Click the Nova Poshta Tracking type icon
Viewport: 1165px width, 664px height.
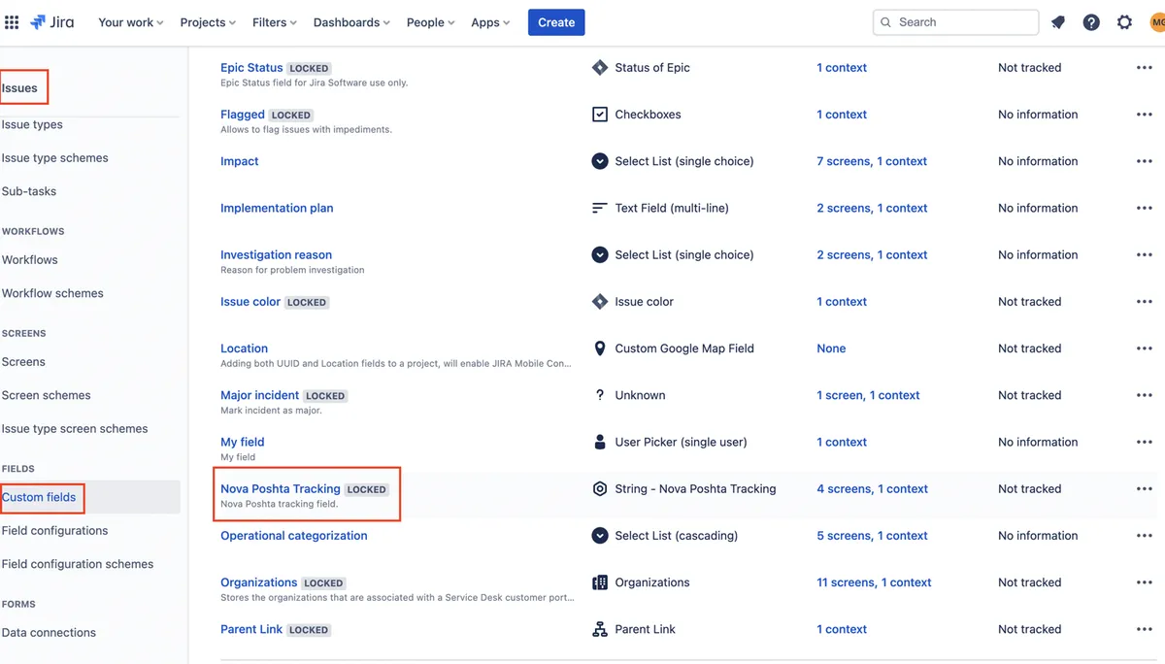pyautogui.click(x=600, y=489)
